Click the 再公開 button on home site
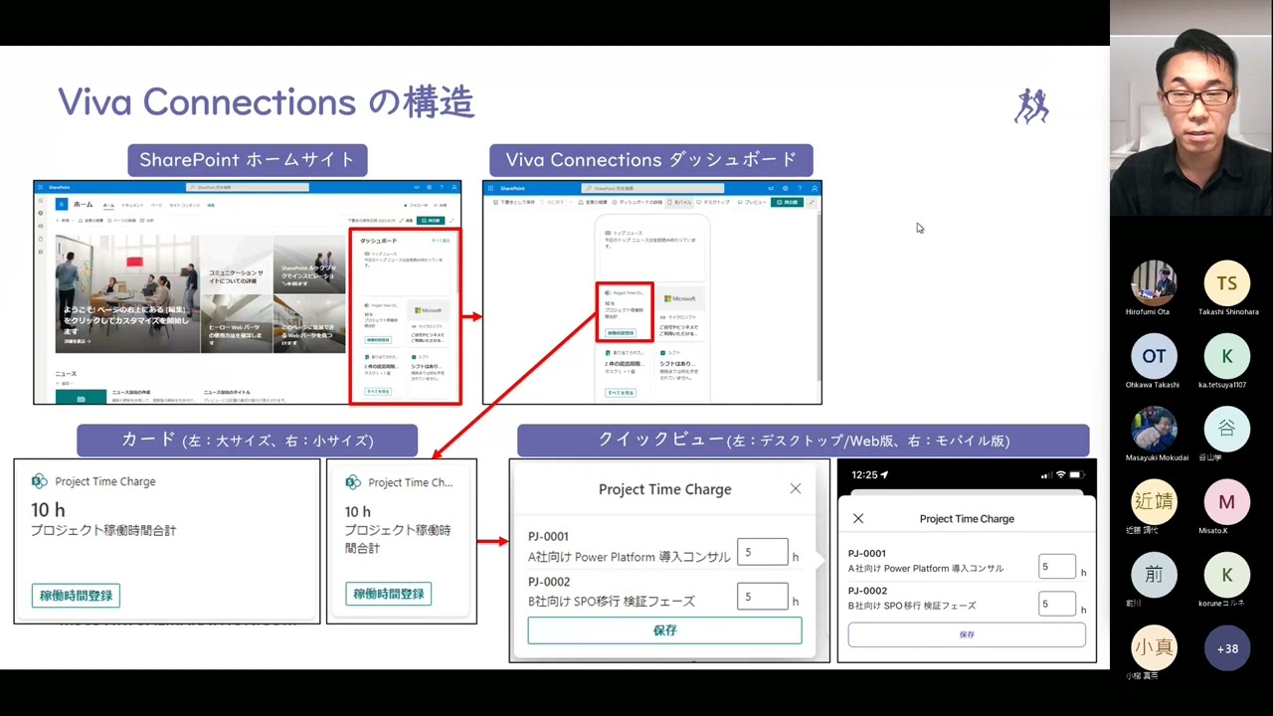The width and height of the screenshot is (1273, 716). pyautogui.click(x=431, y=221)
